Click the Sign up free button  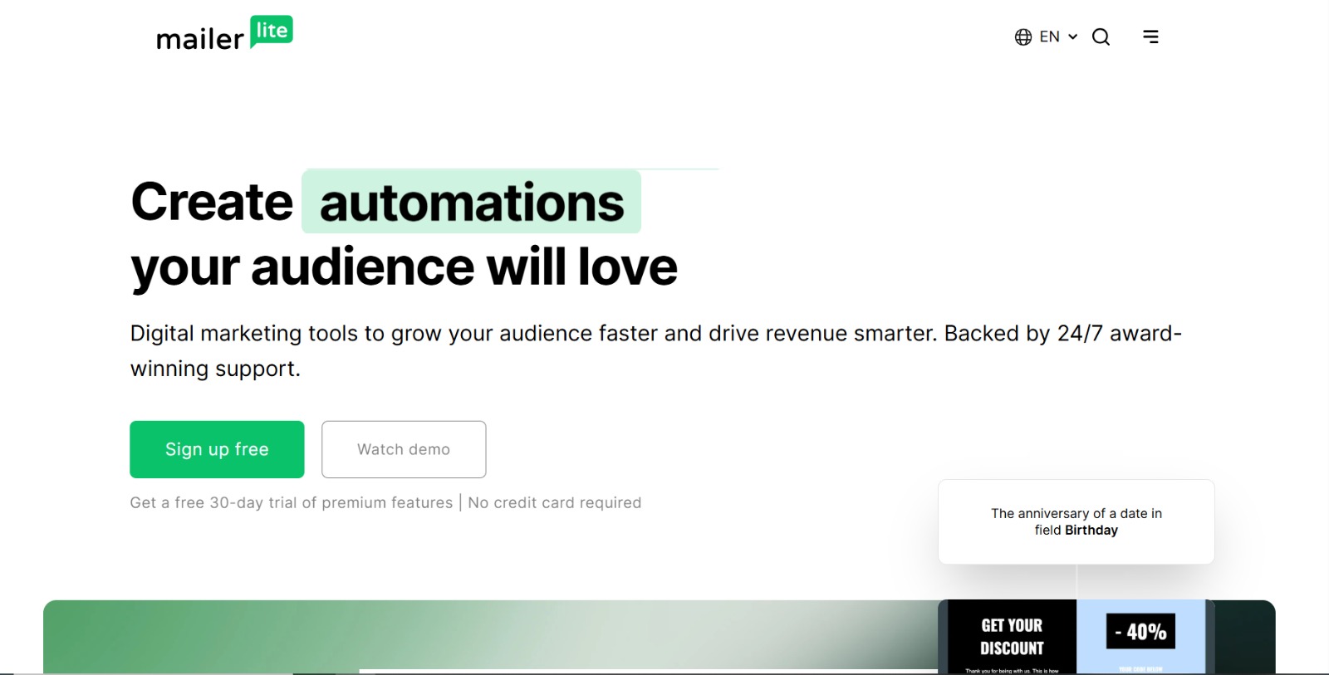pyautogui.click(x=217, y=449)
